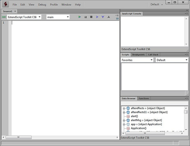Click the ExtendScript Toolkit app logo

[x=5, y=4]
